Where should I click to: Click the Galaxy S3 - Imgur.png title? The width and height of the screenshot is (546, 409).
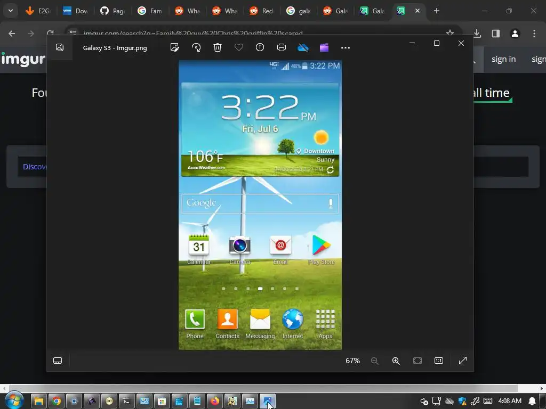click(x=115, y=48)
